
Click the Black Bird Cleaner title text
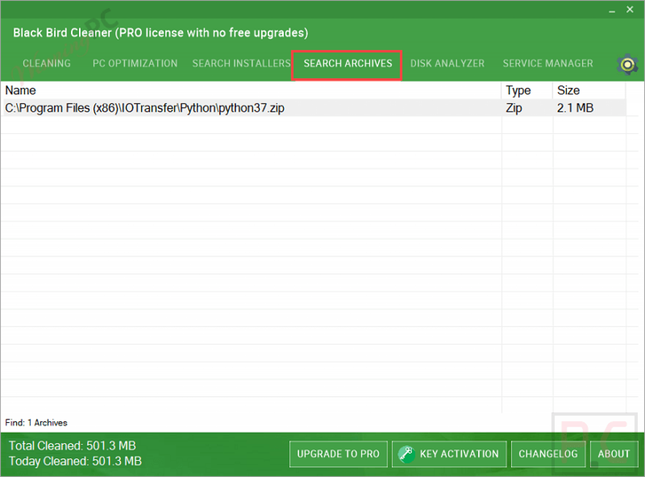[x=161, y=32]
